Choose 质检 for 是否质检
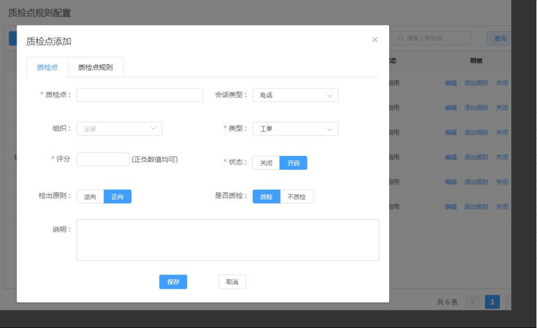Screen dimensions: 537x328 267,196
